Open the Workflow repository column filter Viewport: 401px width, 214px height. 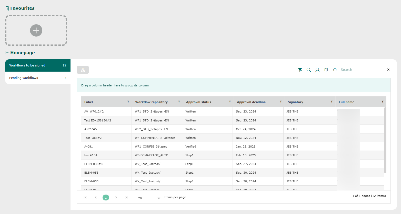(179, 102)
